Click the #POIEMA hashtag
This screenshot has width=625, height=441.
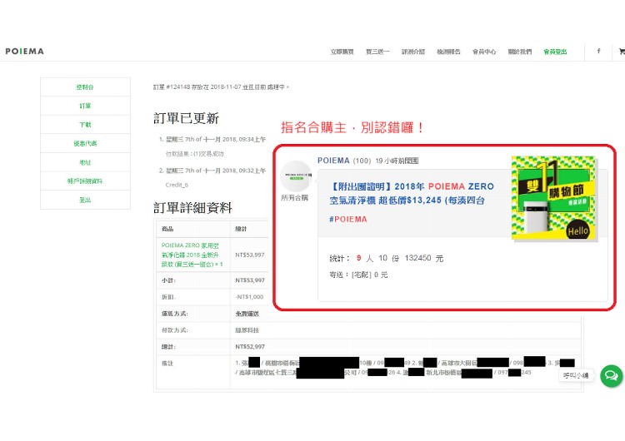click(x=348, y=220)
